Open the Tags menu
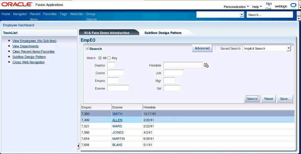 click(x=63, y=14)
